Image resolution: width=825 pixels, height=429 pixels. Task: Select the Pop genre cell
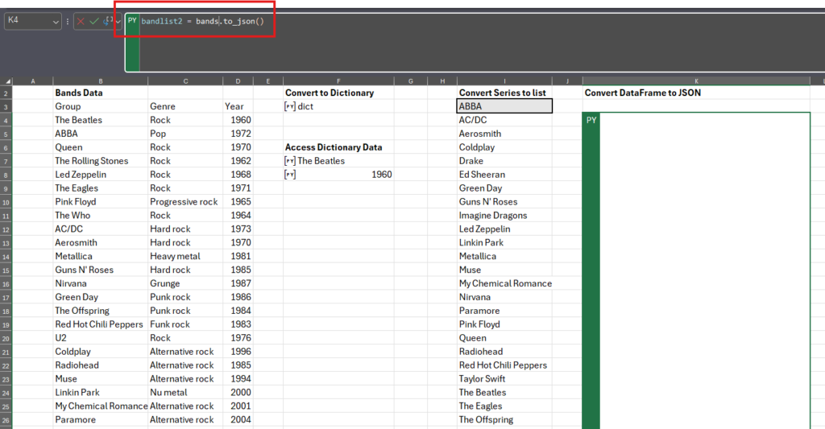185,134
